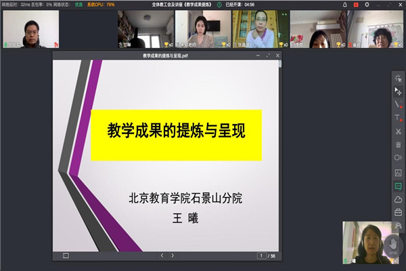Select the circle eraser tool icon
This screenshot has width=406, height=271.
pyautogui.click(x=399, y=158)
